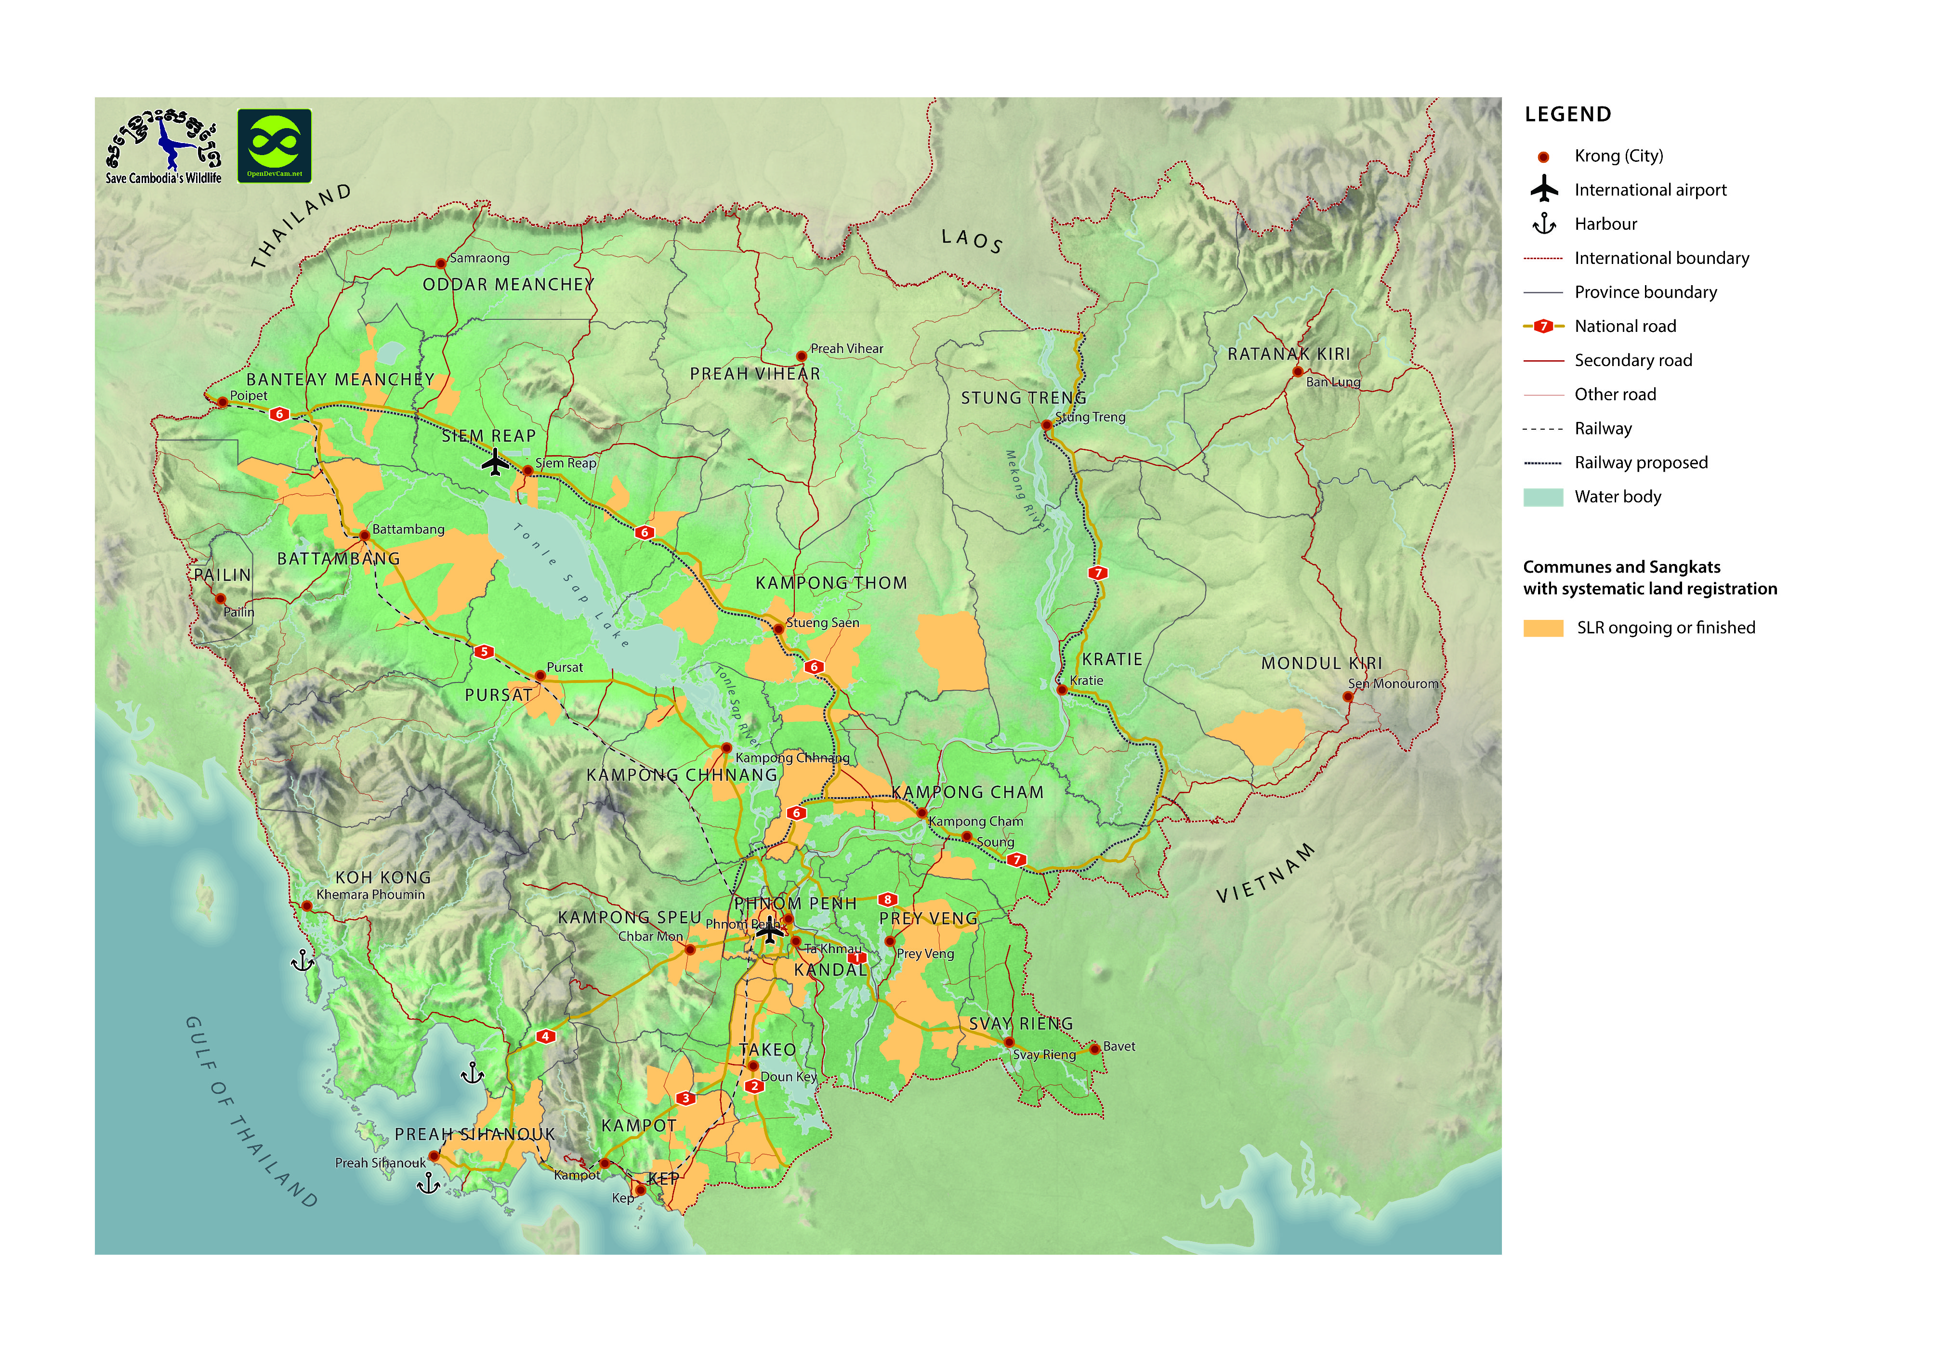Click the VIETNAM country label
The image size is (1934, 1365).
coord(1265,873)
